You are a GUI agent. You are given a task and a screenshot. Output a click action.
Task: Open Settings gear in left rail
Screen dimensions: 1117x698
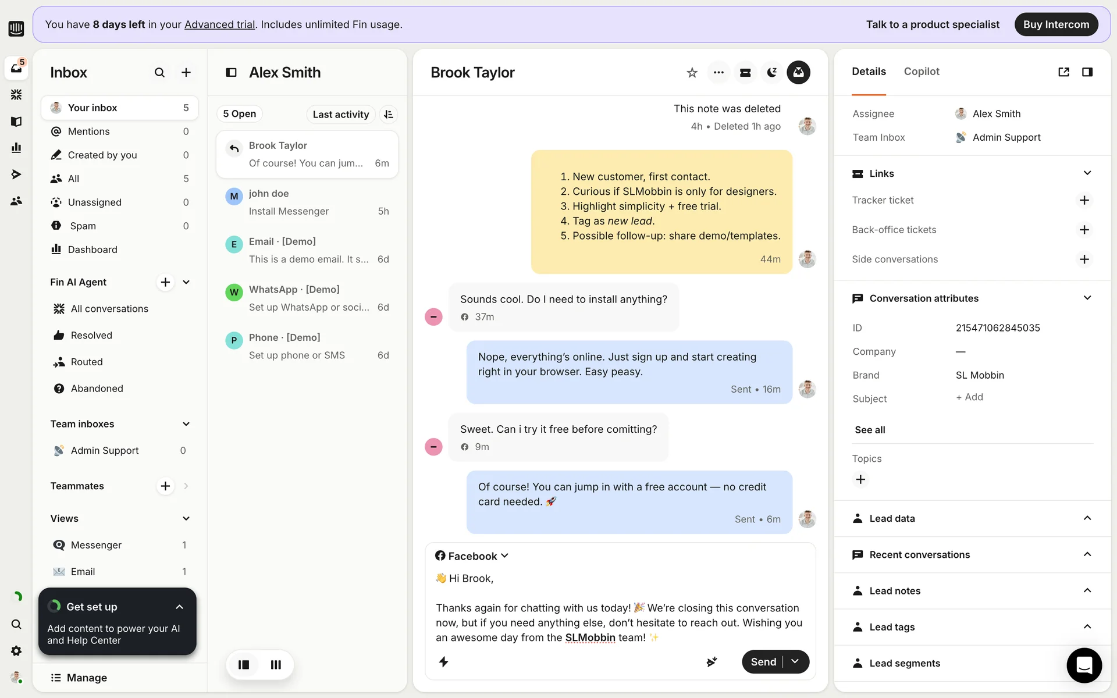[16, 651]
